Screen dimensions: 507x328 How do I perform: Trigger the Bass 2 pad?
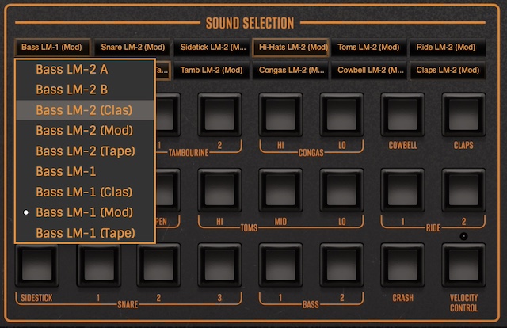click(x=341, y=265)
